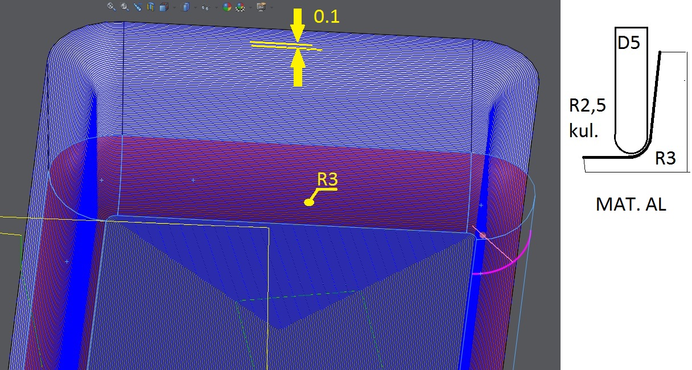Select the Zoom to Area tool

coord(125,7)
